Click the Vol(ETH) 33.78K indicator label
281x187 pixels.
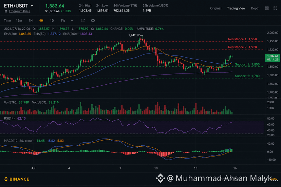[x=17, y=102]
